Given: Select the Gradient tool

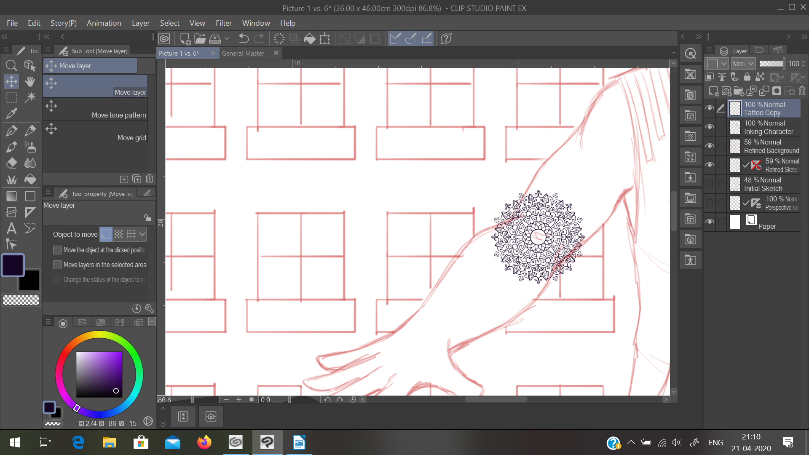Looking at the screenshot, I should 11,196.
